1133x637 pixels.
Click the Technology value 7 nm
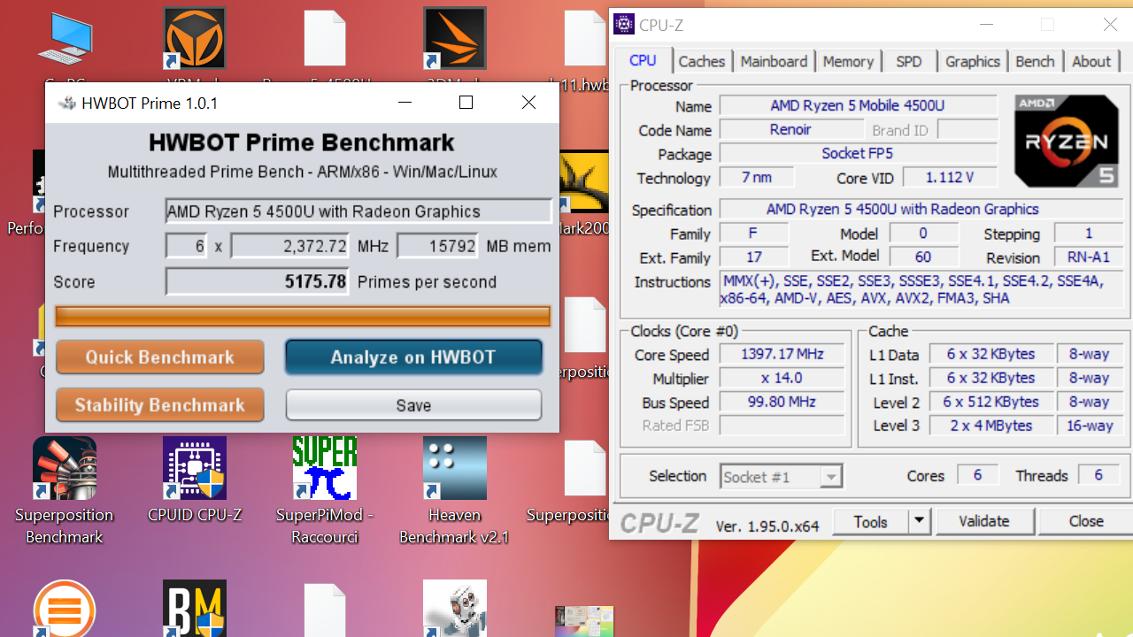(x=757, y=177)
